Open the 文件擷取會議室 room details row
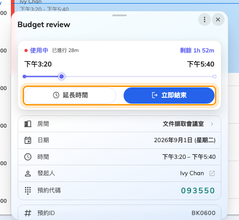Image resolution: width=239 pixels, height=220 pixels. tap(119, 124)
